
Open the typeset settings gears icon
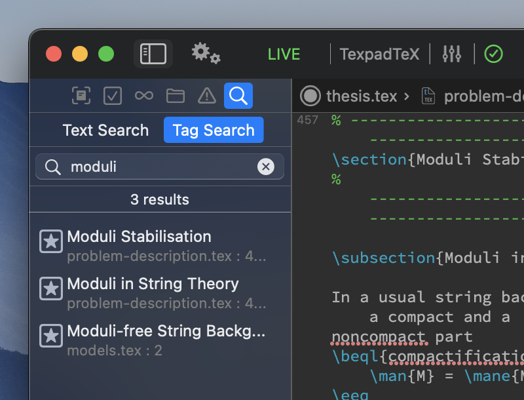pyautogui.click(x=206, y=53)
